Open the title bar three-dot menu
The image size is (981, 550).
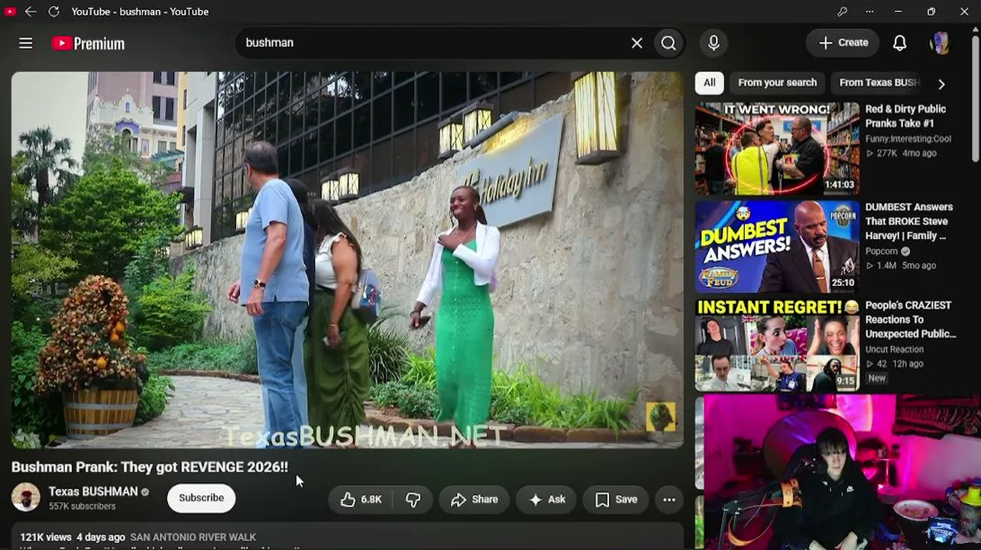click(x=869, y=11)
